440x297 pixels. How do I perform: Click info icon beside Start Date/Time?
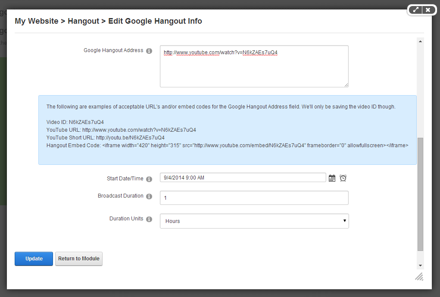coord(149,179)
